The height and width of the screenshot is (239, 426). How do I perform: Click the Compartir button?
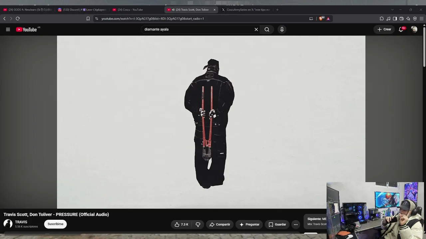tap(220, 225)
